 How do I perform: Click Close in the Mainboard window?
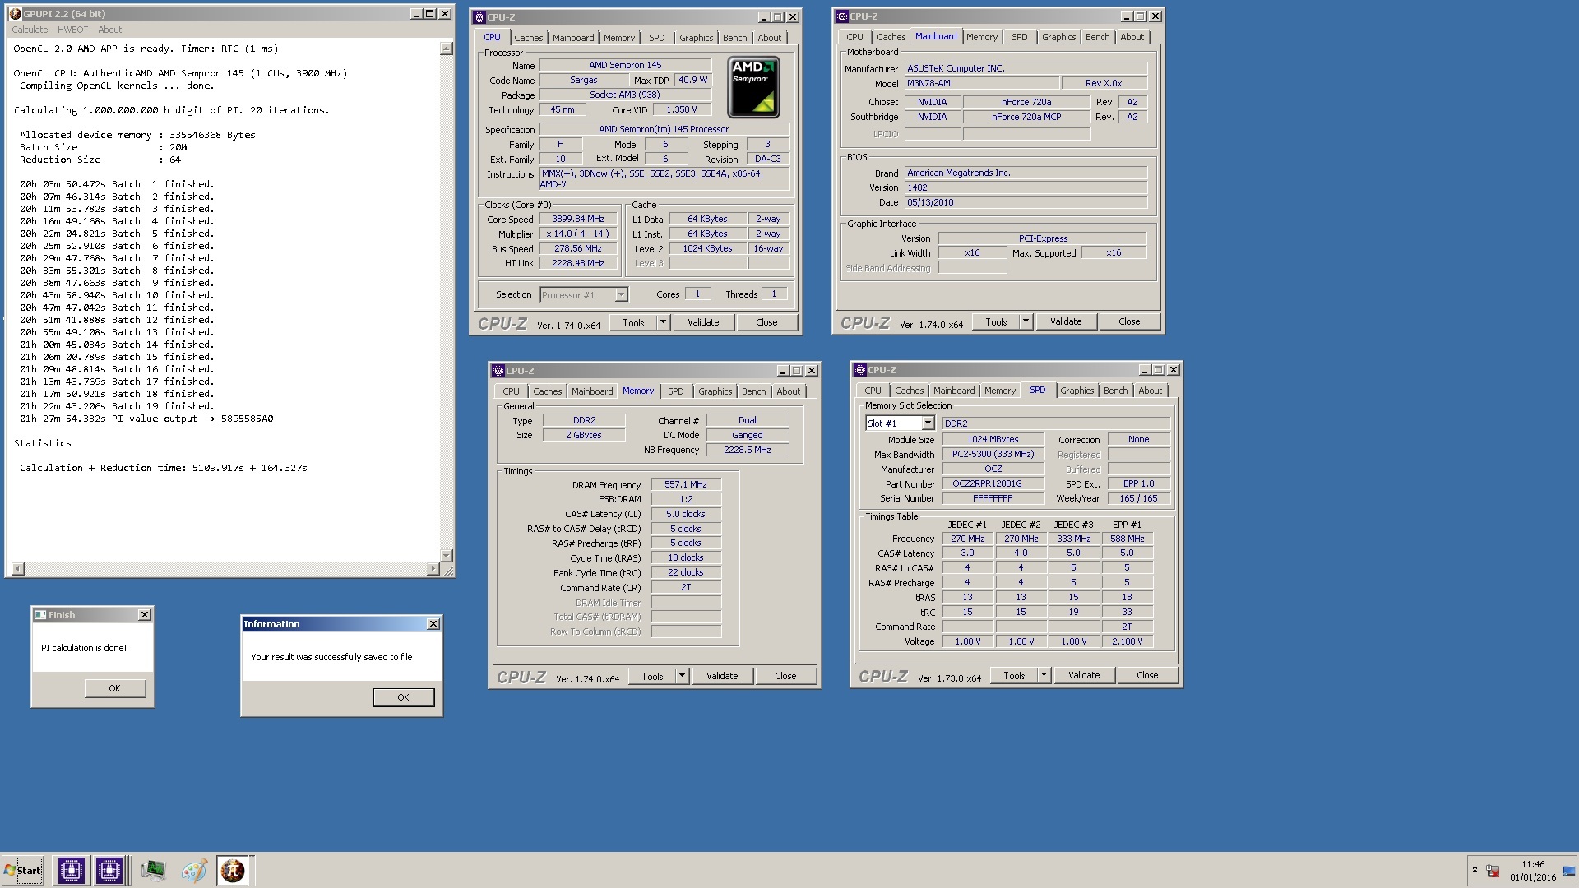pos(1129,321)
